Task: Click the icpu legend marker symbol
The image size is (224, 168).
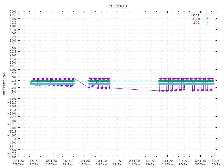Action: click(x=207, y=18)
